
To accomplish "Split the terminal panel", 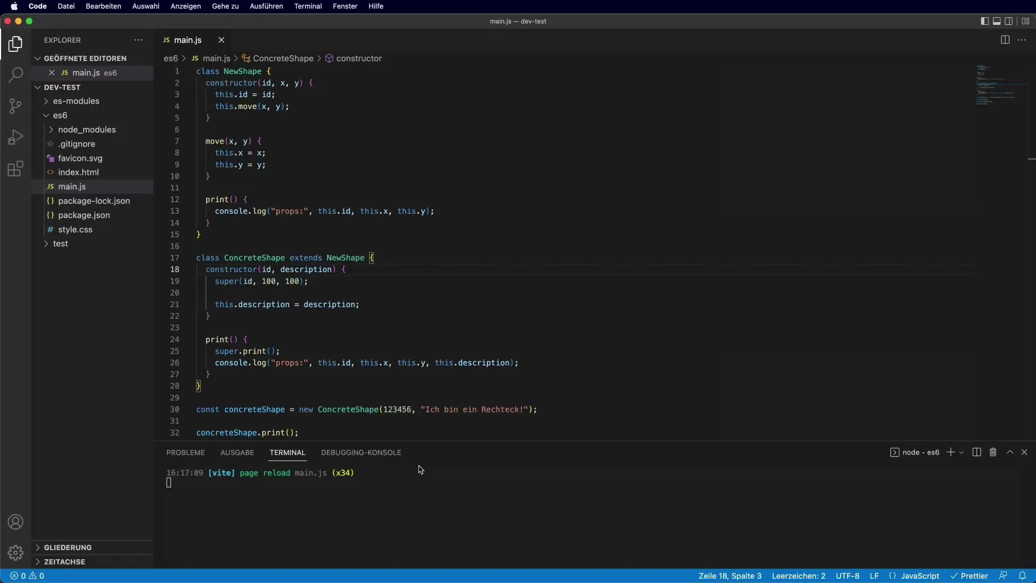I will (977, 452).
